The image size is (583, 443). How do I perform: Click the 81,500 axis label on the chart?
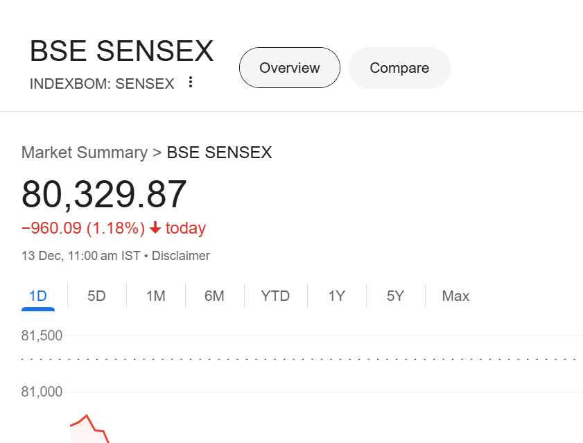(x=42, y=335)
